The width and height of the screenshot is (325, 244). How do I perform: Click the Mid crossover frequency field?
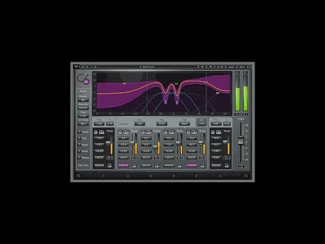click(162, 124)
